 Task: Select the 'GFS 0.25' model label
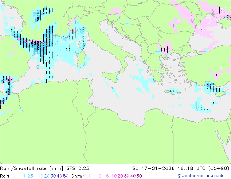[78, 168]
